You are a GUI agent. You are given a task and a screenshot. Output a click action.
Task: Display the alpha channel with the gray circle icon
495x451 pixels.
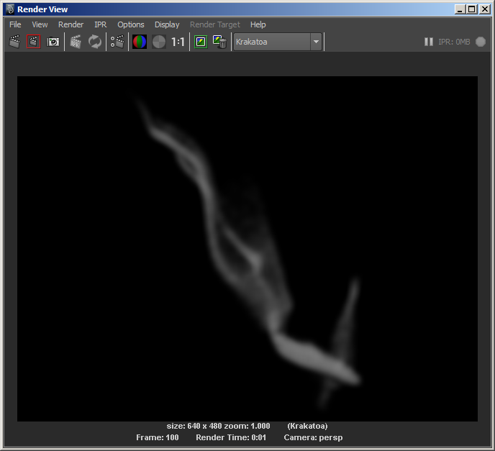[159, 42]
